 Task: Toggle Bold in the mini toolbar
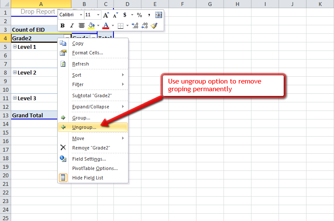point(62,26)
